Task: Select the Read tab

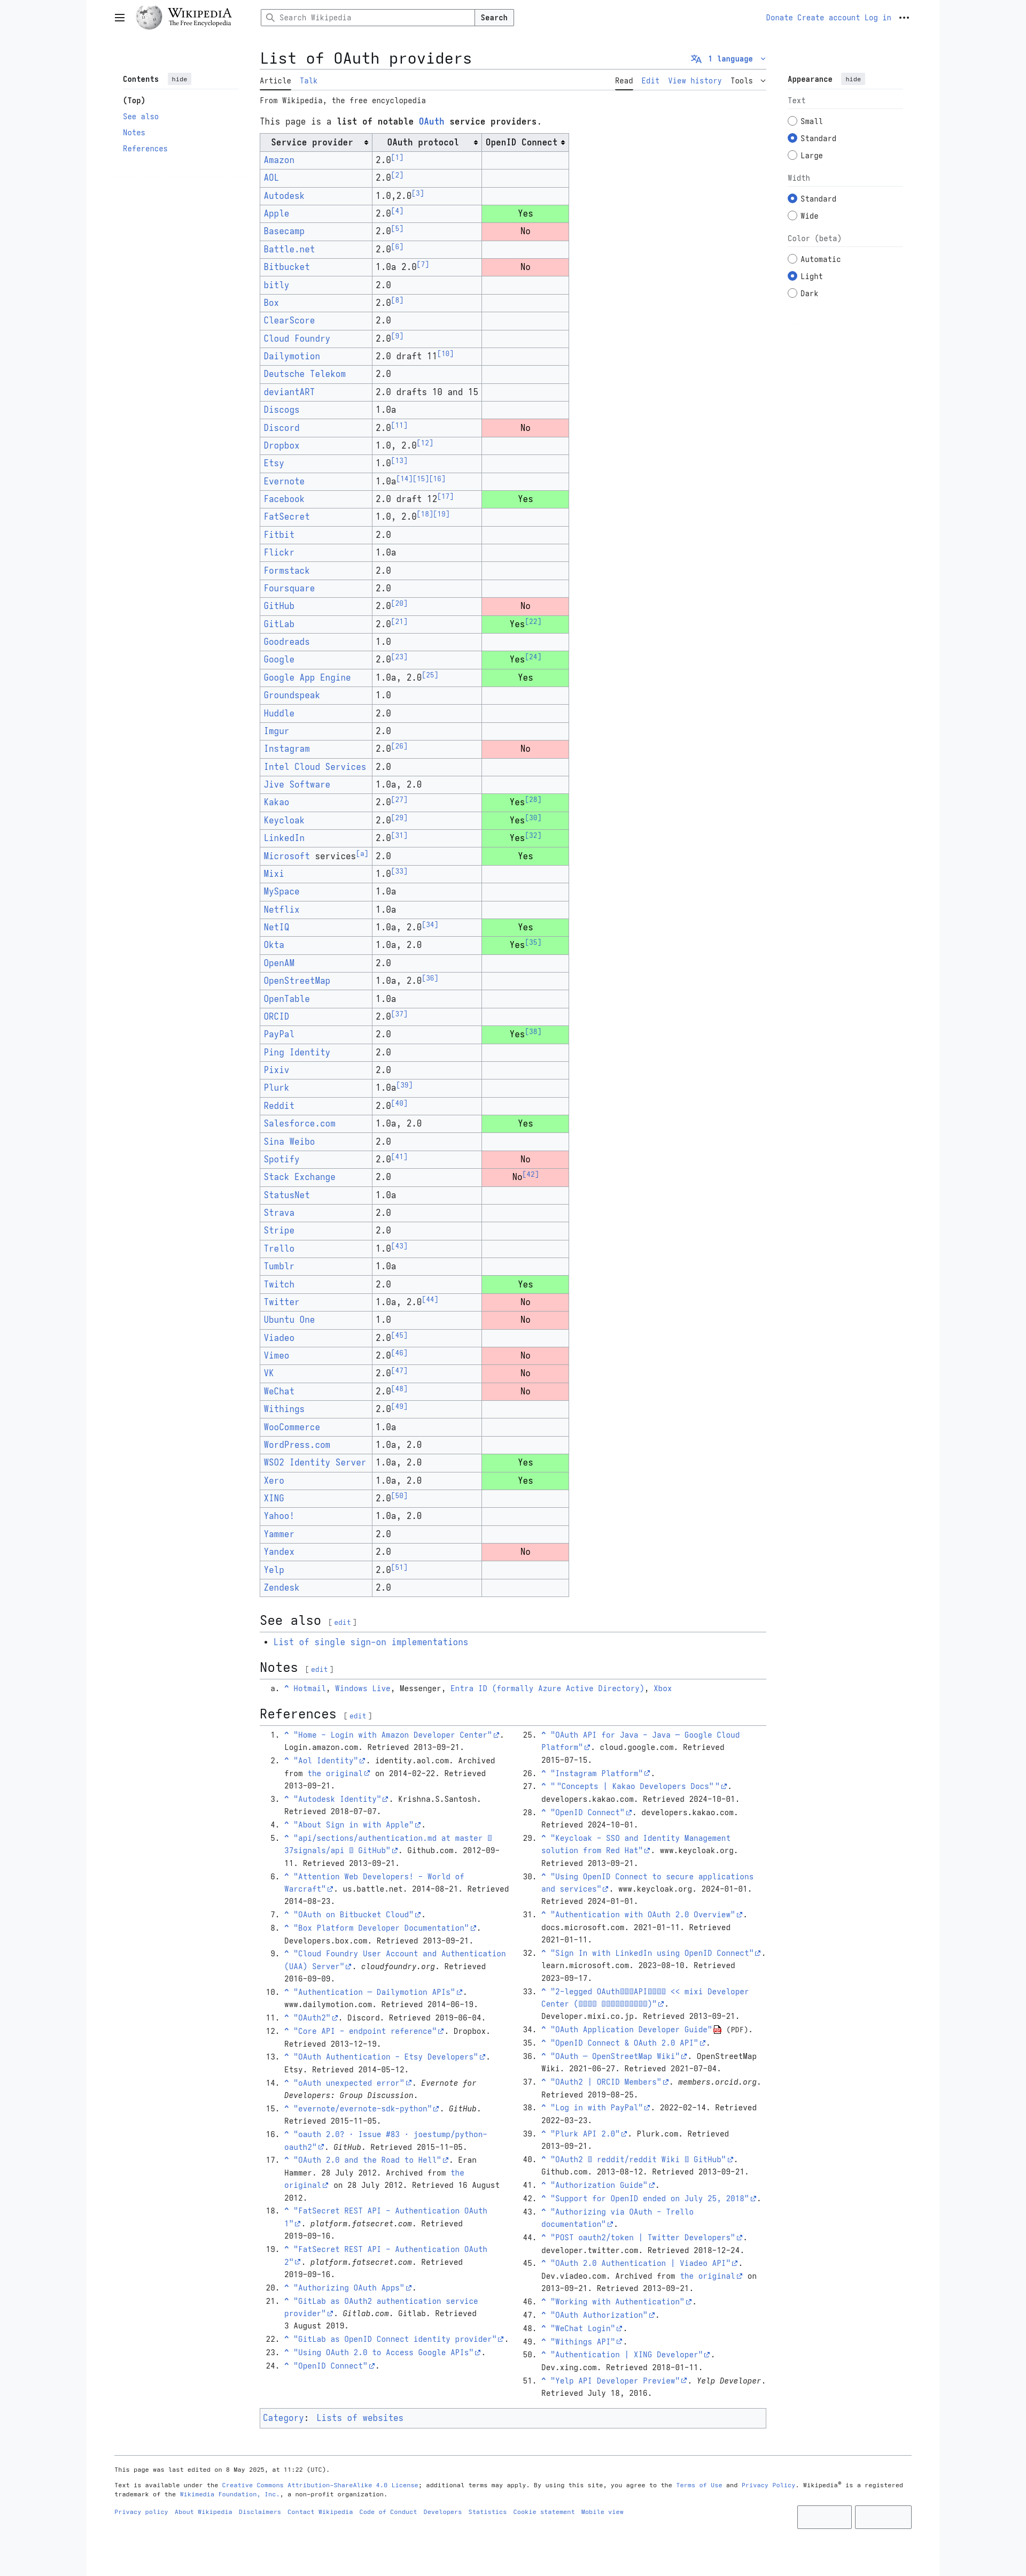Action: (624, 81)
